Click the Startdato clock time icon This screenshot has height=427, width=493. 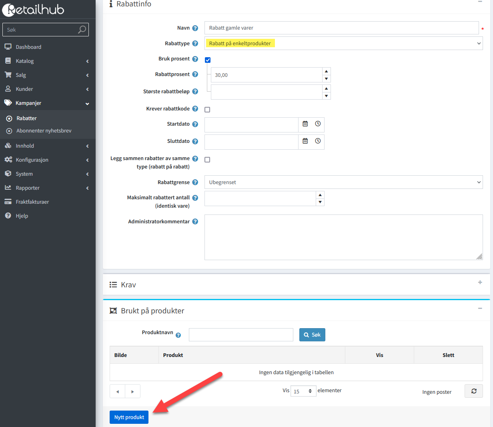318,124
